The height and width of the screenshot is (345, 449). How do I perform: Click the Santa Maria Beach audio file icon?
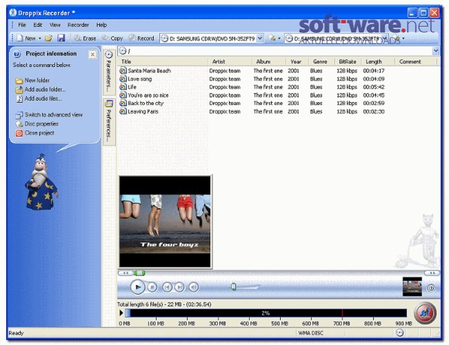pyautogui.click(x=123, y=70)
